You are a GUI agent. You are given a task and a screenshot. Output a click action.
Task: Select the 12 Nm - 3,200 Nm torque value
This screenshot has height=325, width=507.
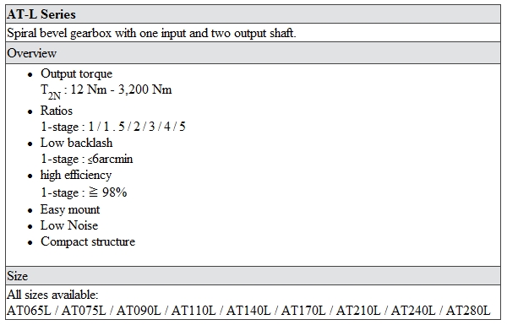coord(121,89)
